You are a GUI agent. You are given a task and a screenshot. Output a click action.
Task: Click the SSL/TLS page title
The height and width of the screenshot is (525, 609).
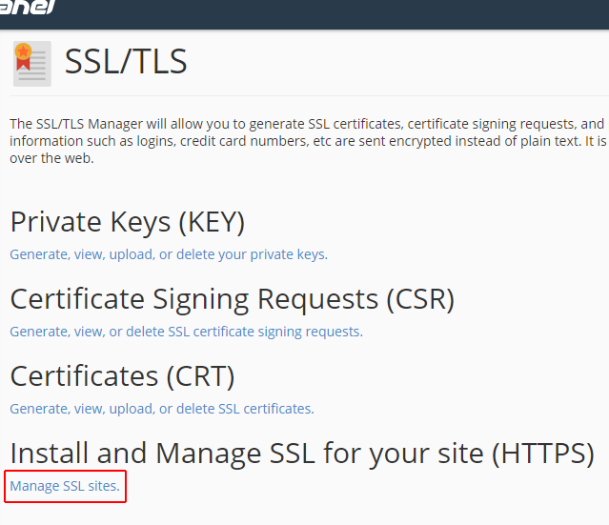tap(126, 61)
